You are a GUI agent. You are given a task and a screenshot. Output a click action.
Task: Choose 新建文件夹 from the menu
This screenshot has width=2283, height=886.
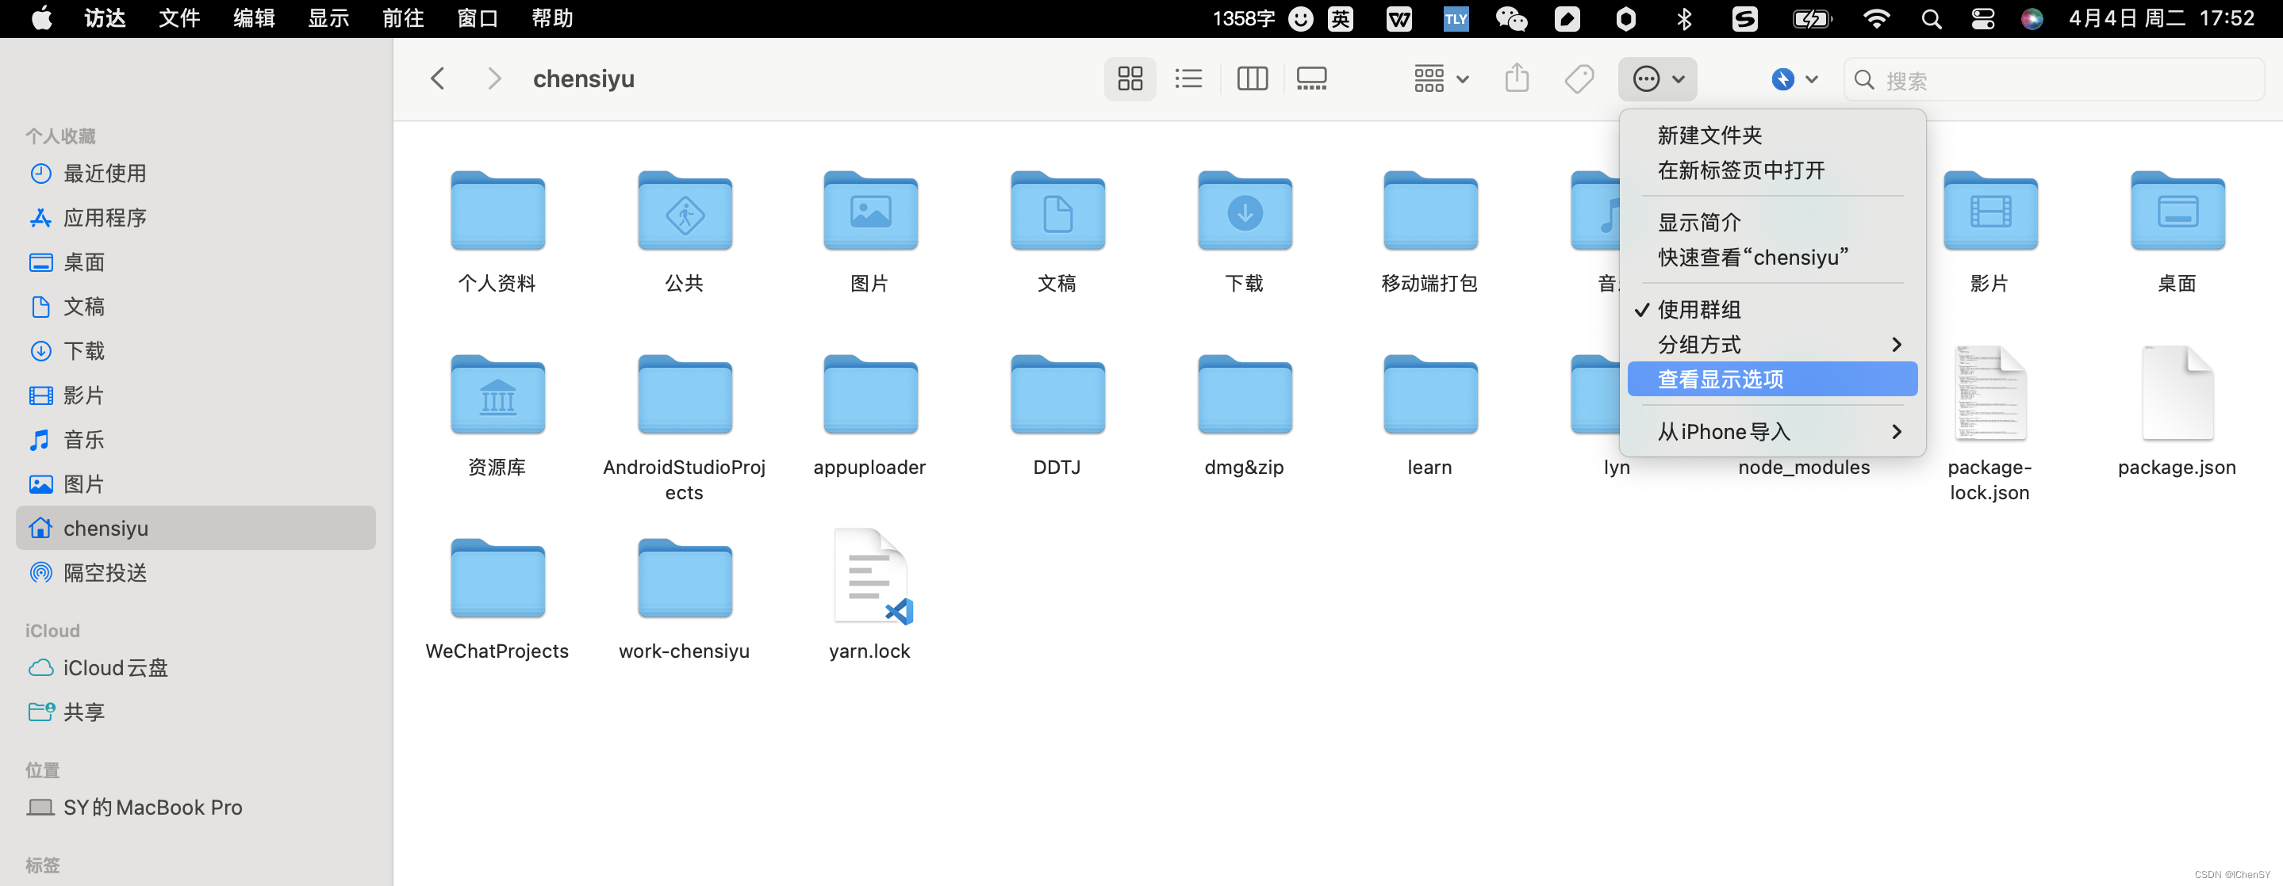(x=1709, y=136)
